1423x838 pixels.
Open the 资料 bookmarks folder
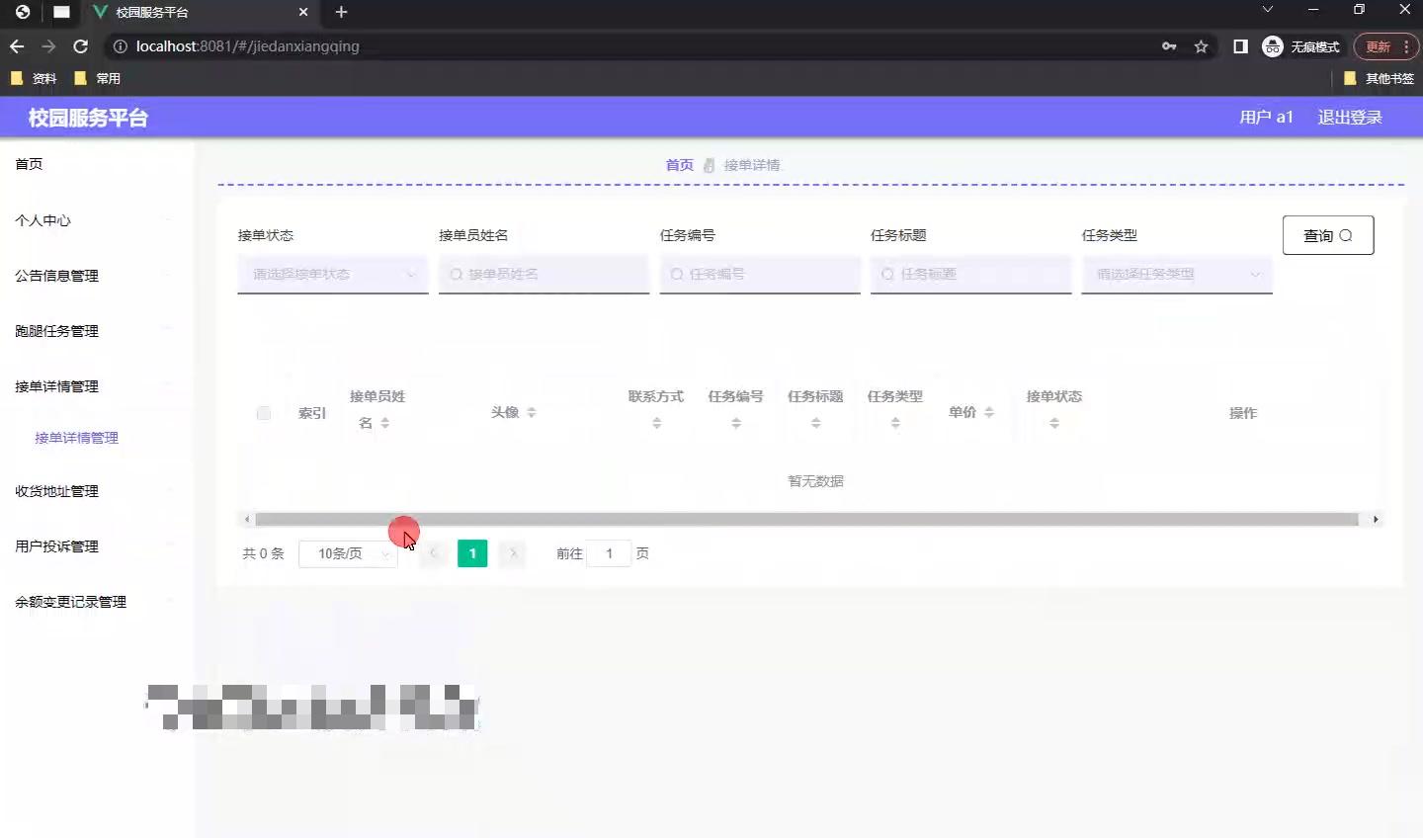coord(34,78)
